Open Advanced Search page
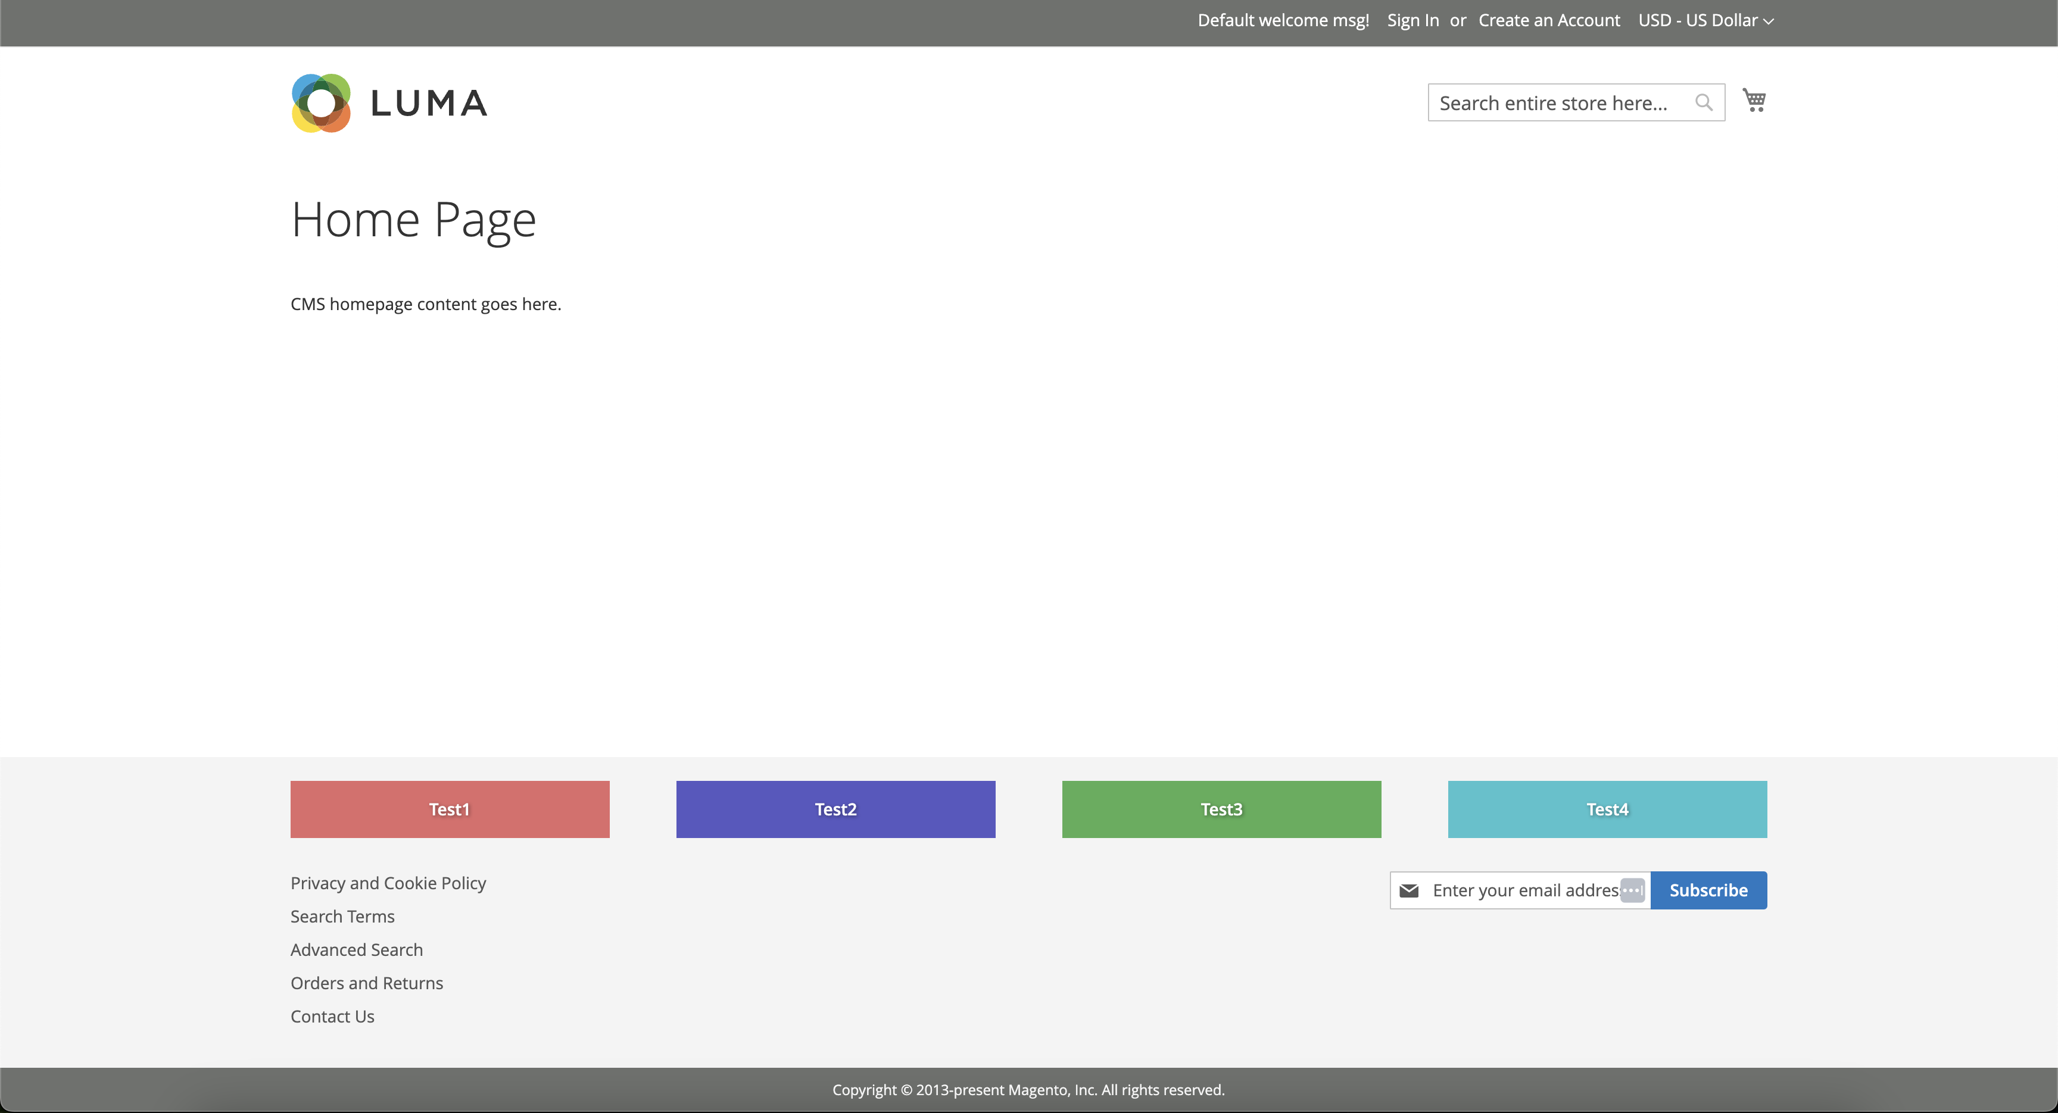Viewport: 2058px width, 1113px height. click(357, 949)
